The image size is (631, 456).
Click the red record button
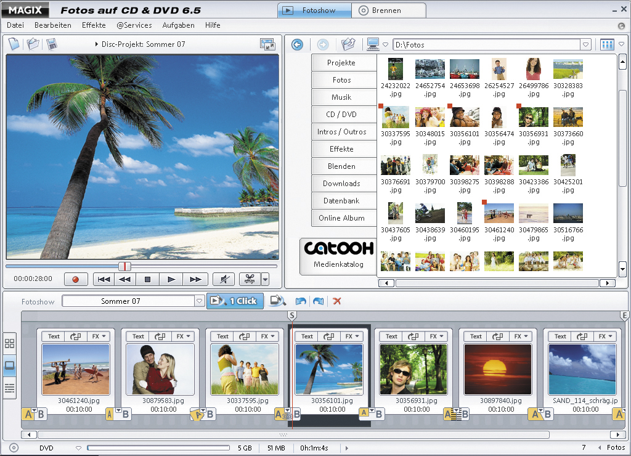coord(76,279)
